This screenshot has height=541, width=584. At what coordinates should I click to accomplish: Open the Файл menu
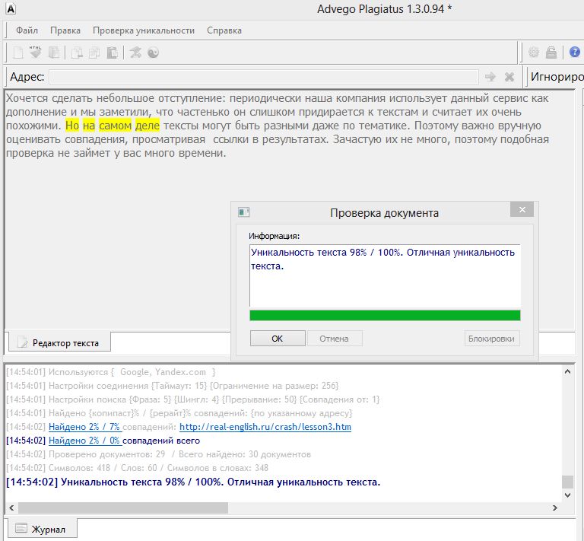(27, 30)
